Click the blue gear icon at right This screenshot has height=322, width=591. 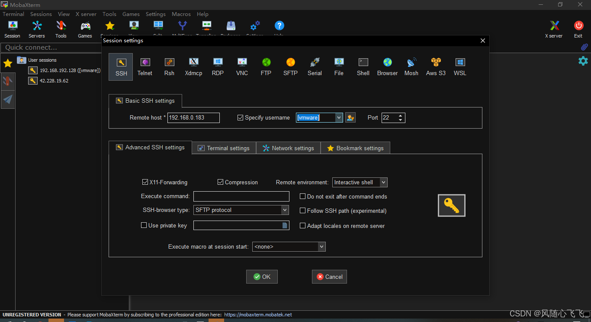583,61
